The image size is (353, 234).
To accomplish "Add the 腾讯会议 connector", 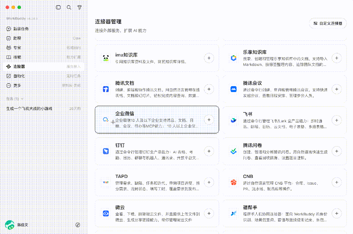I will [x=337, y=89].
